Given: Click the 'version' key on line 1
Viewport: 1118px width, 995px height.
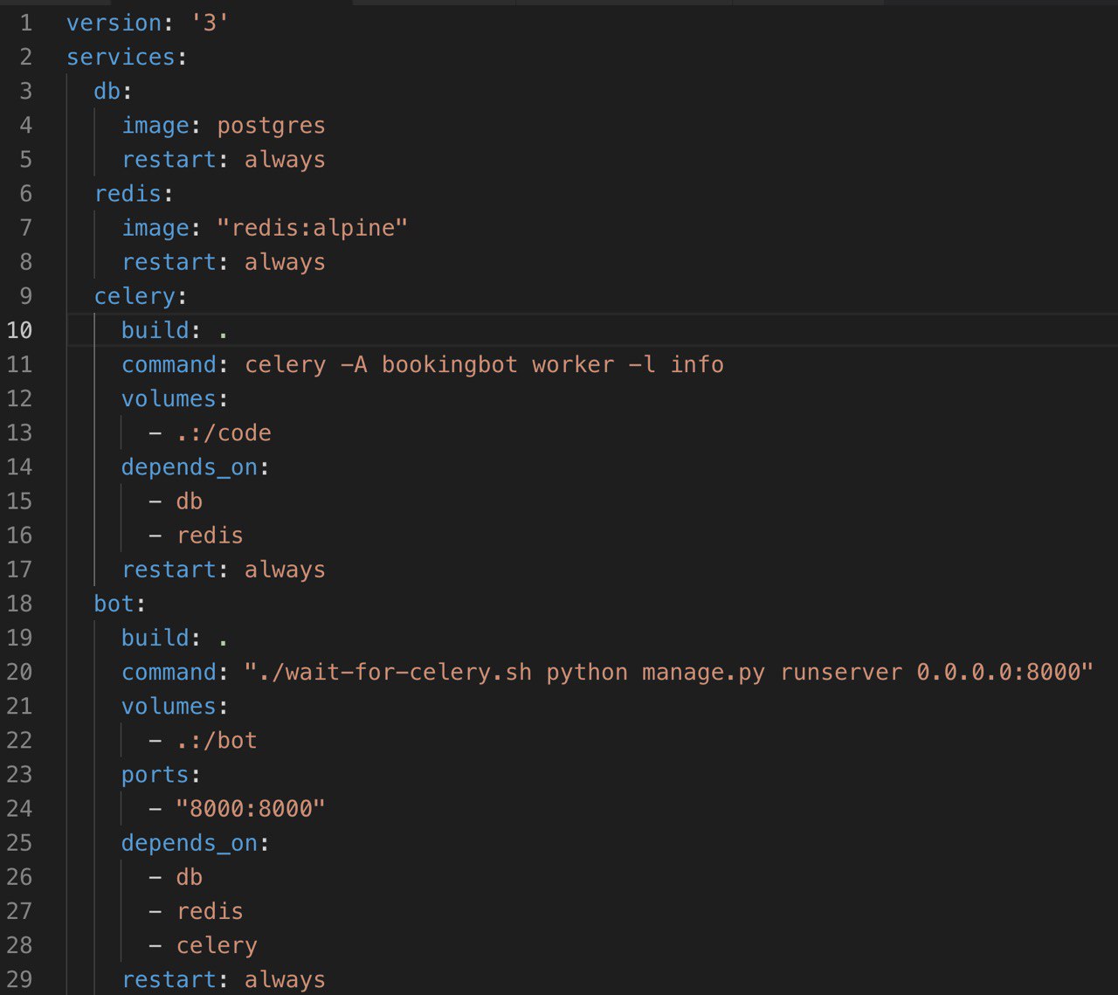Looking at the screenshot, I should (x=114, y=23).
